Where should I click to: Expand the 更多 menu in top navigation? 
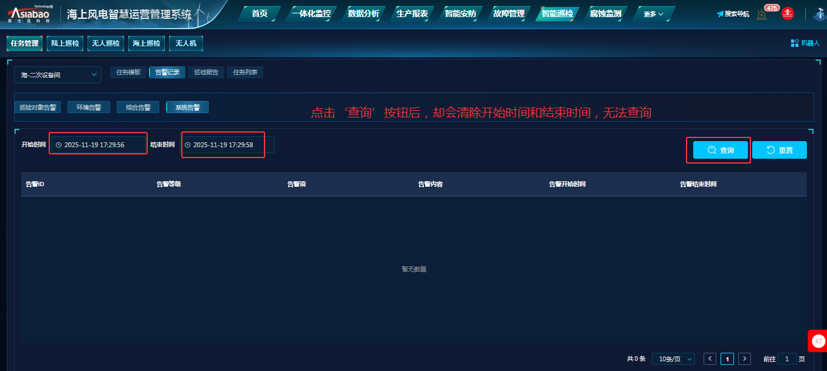tap(654, 13)
